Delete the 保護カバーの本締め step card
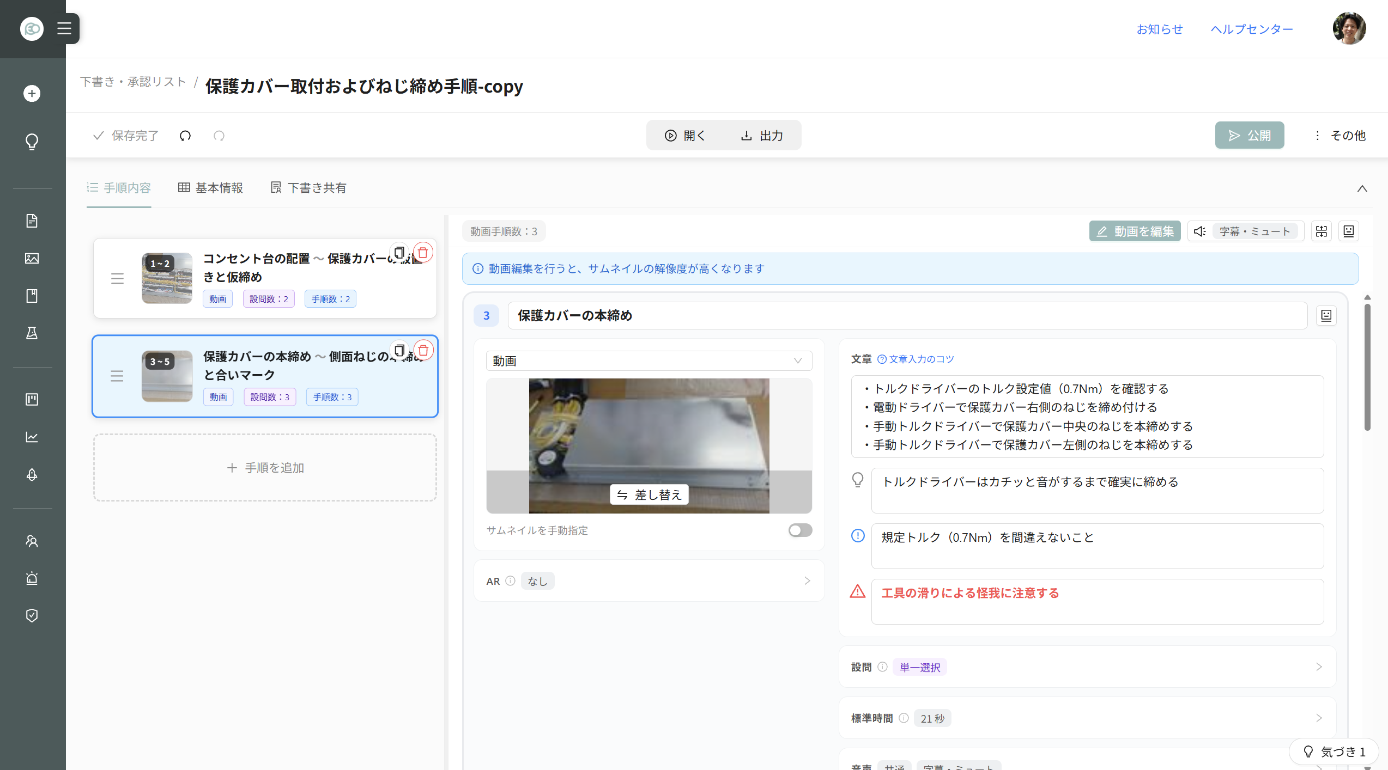The height and width of the screenshot is (770, 1388). [x=423, y=351]
